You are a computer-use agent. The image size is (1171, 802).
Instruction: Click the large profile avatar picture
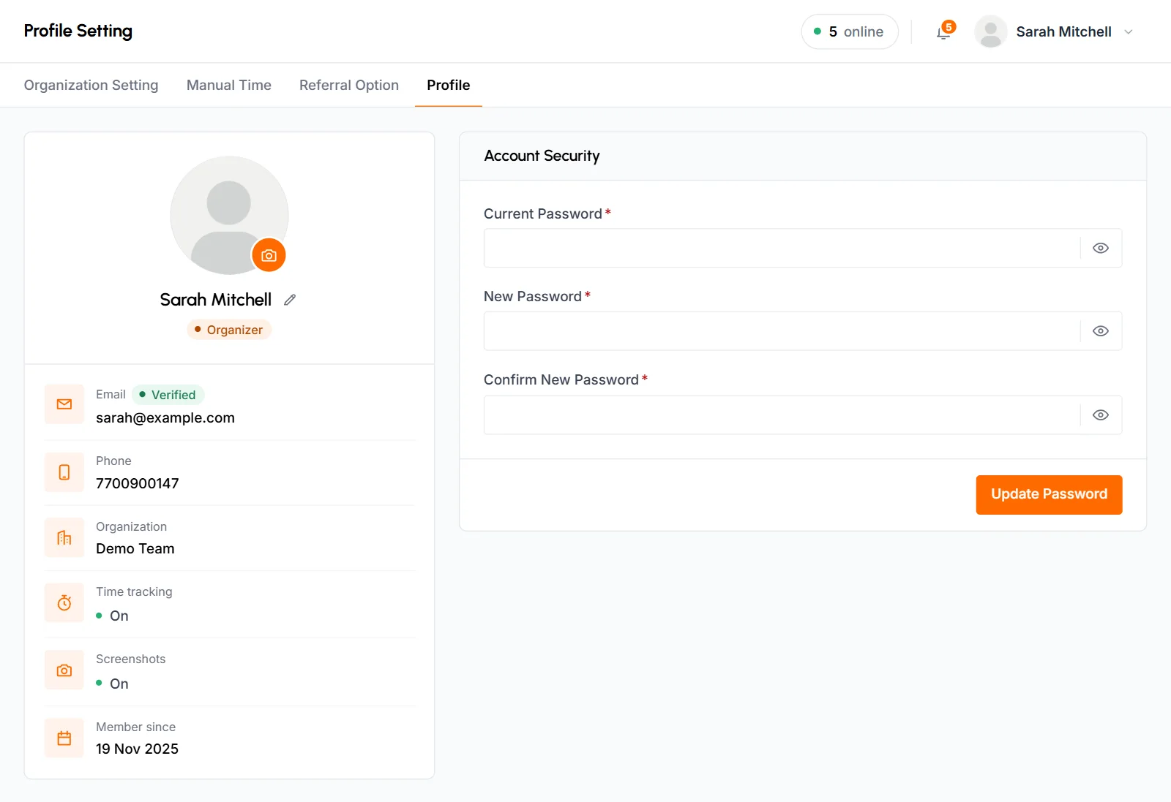[x=229, y=215]
